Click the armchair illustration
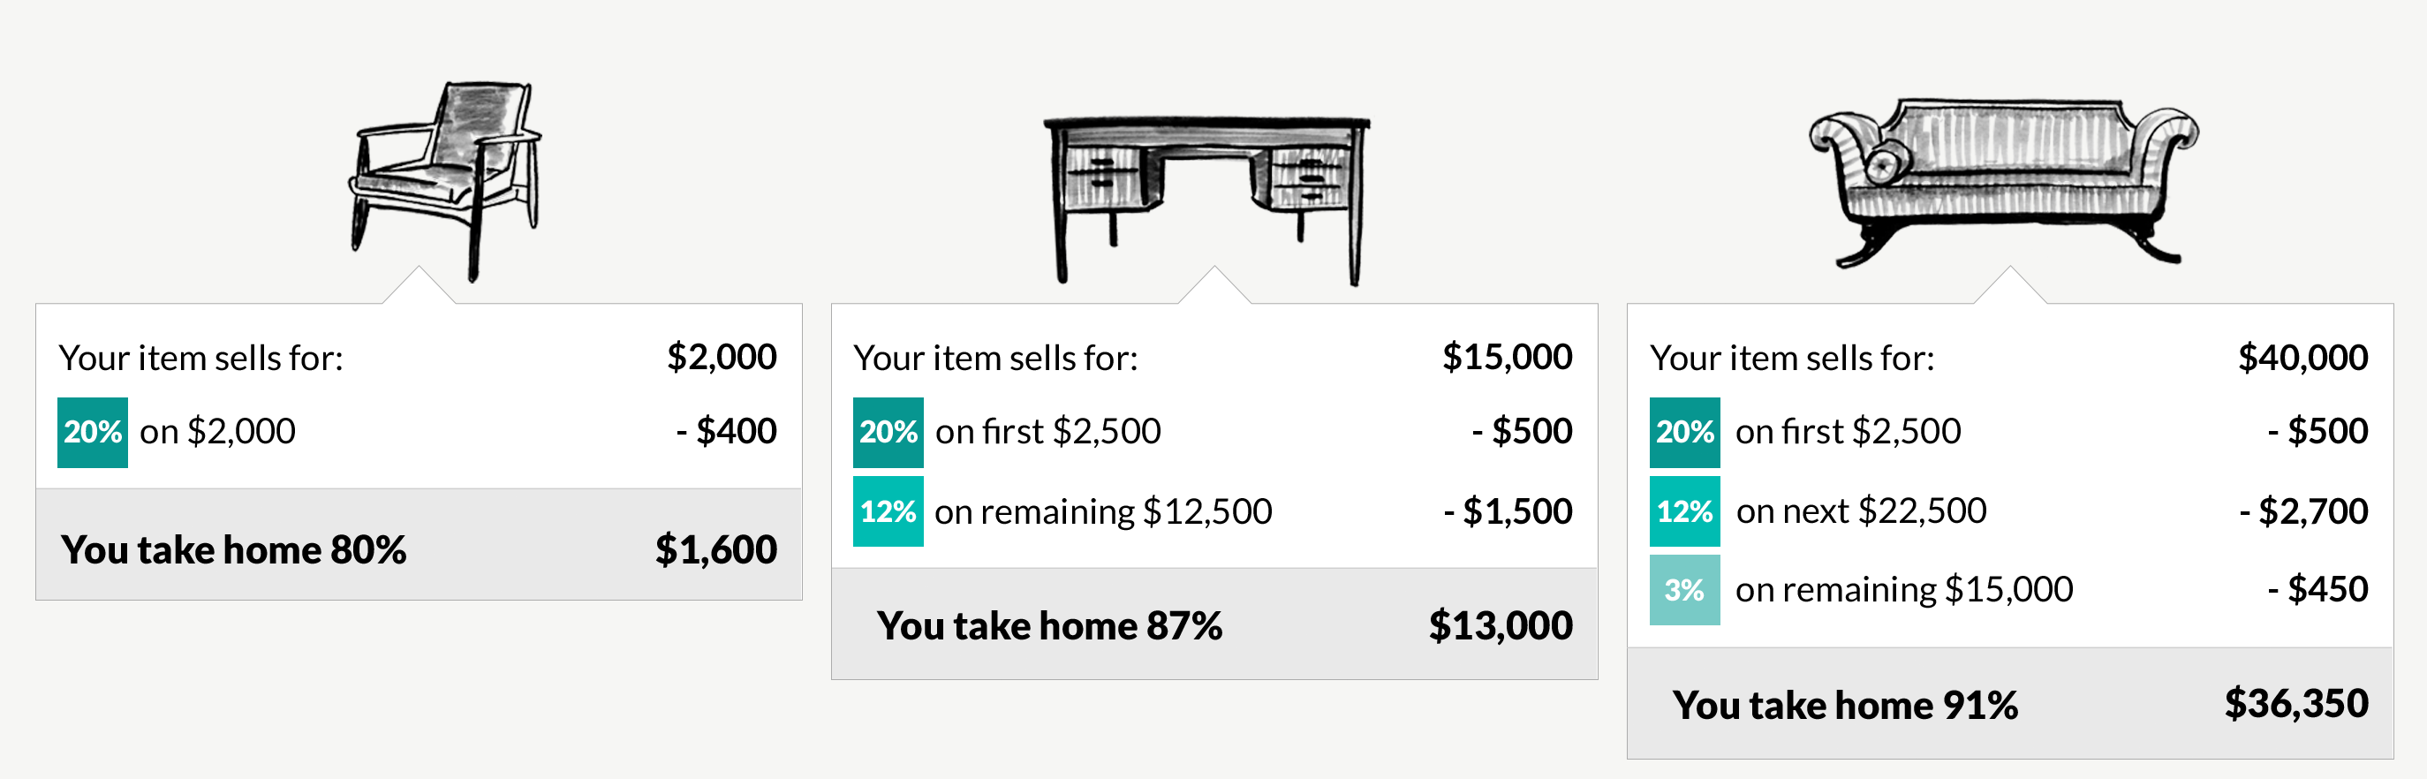This screenshot has height=779, width=2427. coord(447,180)
